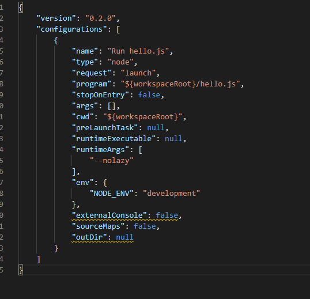The height and width of the screenshot is (299, 310).
Task: Select the "launch" request value
Action: click(x=138, y=73)
